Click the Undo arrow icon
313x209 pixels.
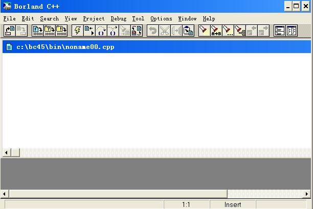(153, 31)
